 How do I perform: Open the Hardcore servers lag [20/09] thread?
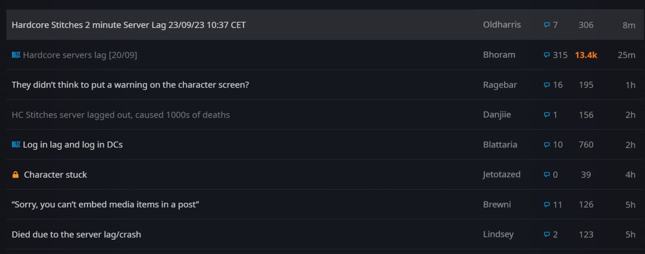[80, 55]
